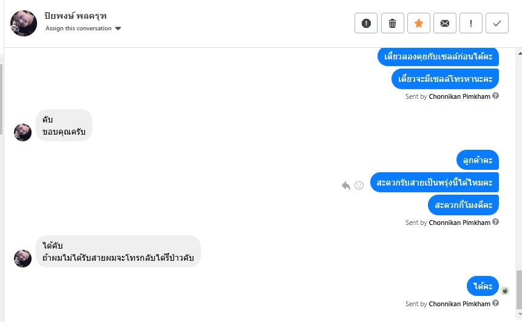The height and width of the screenshot is (322, 522).
Task: Toggle the checkmark done button
Action: 497,23
